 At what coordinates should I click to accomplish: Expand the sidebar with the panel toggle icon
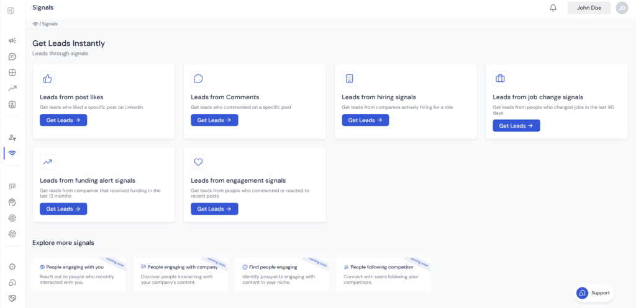pyautogui.click(x=11, y=11)
